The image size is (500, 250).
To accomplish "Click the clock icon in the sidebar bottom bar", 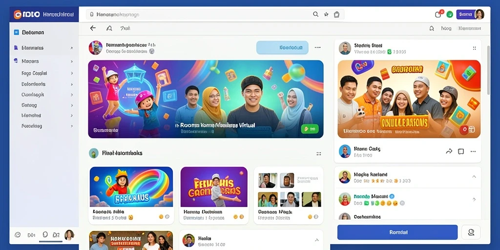I will (18, 235).
